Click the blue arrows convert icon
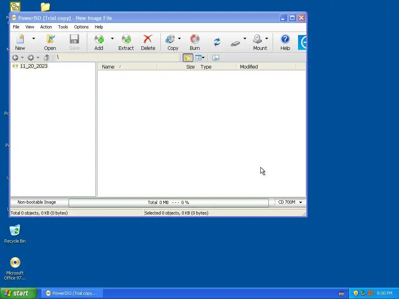This screenshot has width=399, height=299. pos(217,42)
